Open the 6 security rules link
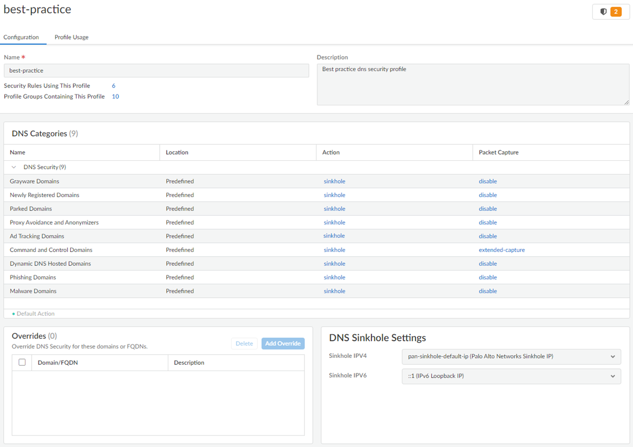Screen dimensions: 633x447 113,86
